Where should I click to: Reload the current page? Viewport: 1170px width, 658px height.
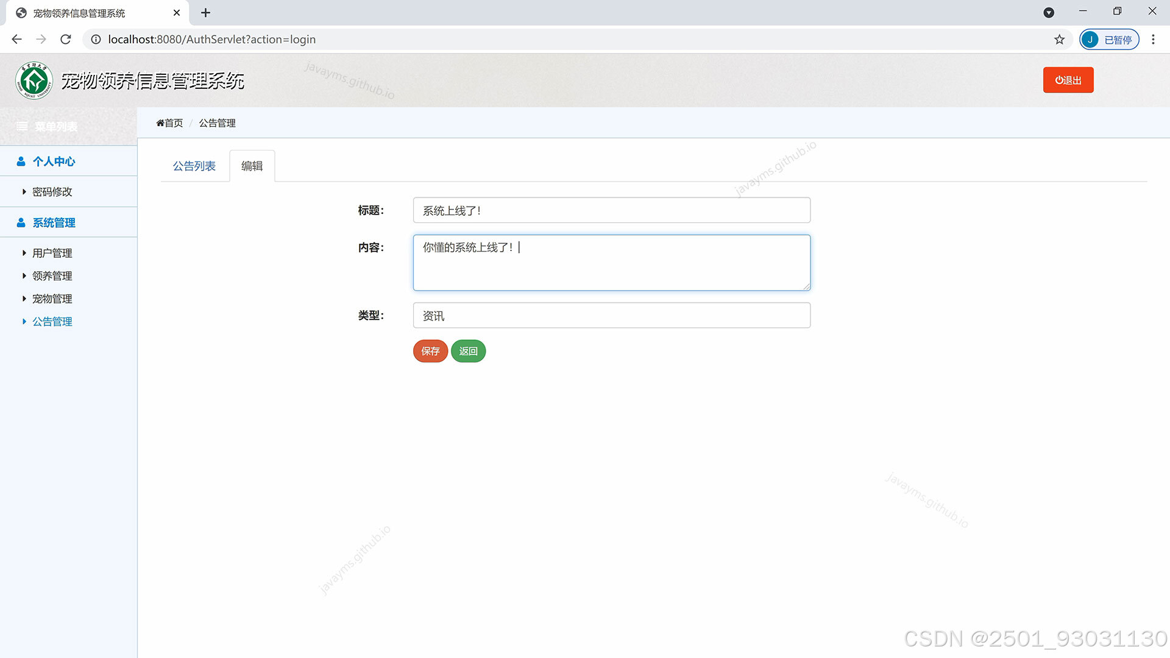pyautogui.click(x=66, y=40)
